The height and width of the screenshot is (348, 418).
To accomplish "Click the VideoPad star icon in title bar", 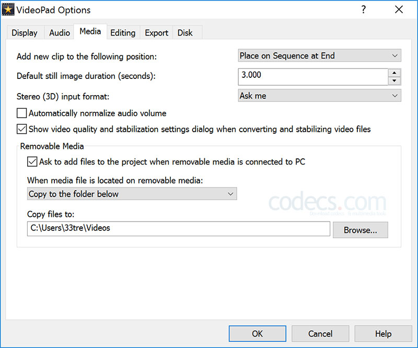I will (8, 9).
